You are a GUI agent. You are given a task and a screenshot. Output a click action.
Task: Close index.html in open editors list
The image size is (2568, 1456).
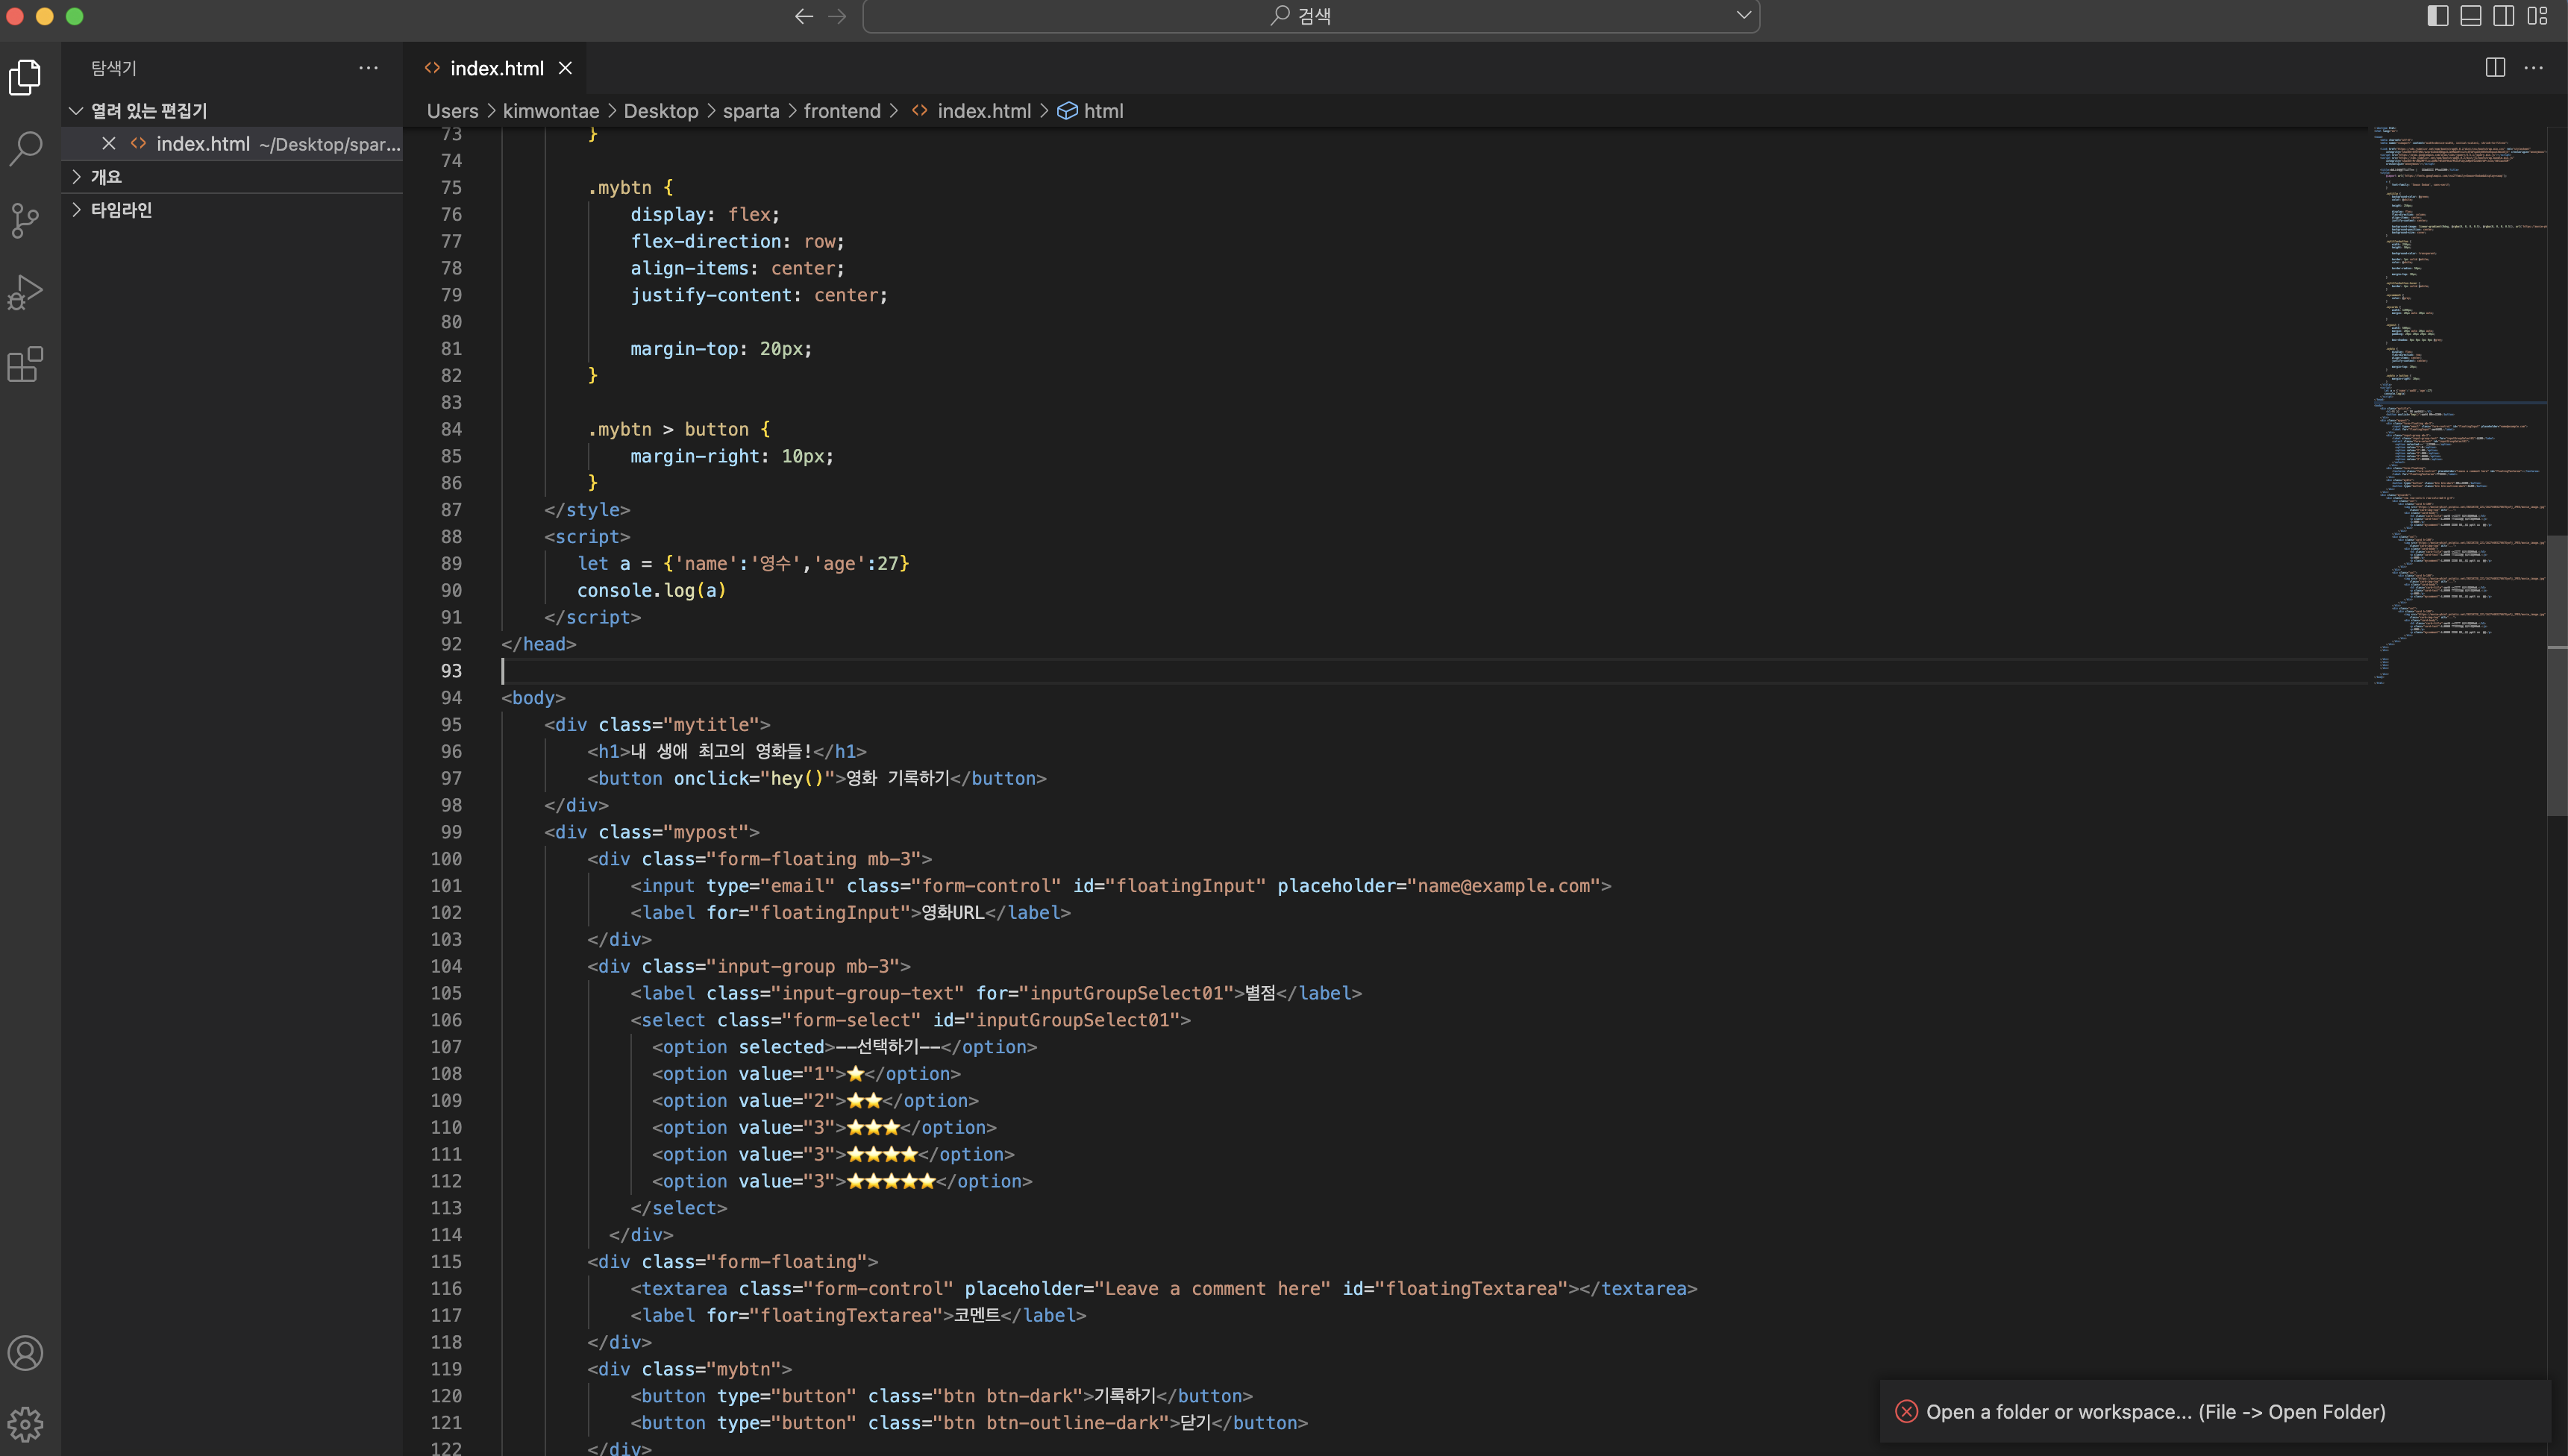pyautogui.click(x=109, y=144)
